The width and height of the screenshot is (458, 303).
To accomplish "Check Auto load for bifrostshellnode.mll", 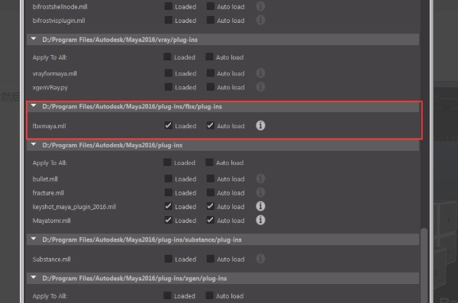I will point(211,6).
